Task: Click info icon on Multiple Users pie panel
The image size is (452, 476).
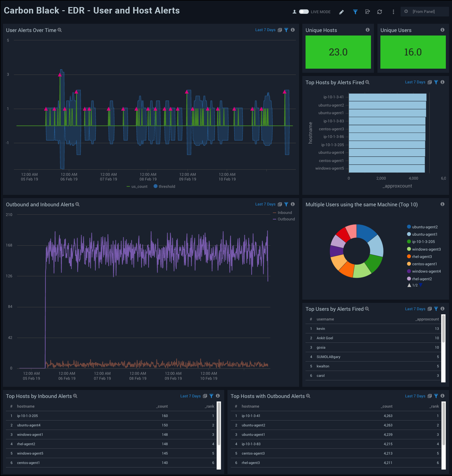Action: 442,204
